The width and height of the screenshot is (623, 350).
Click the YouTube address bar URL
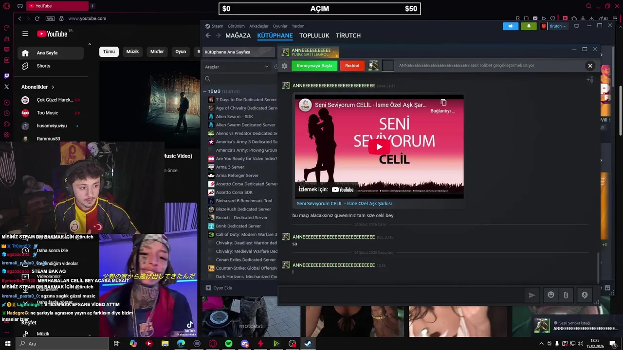tap(87, 18)
